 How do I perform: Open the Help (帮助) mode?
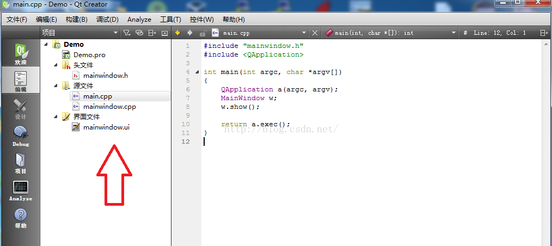point(21,217)
